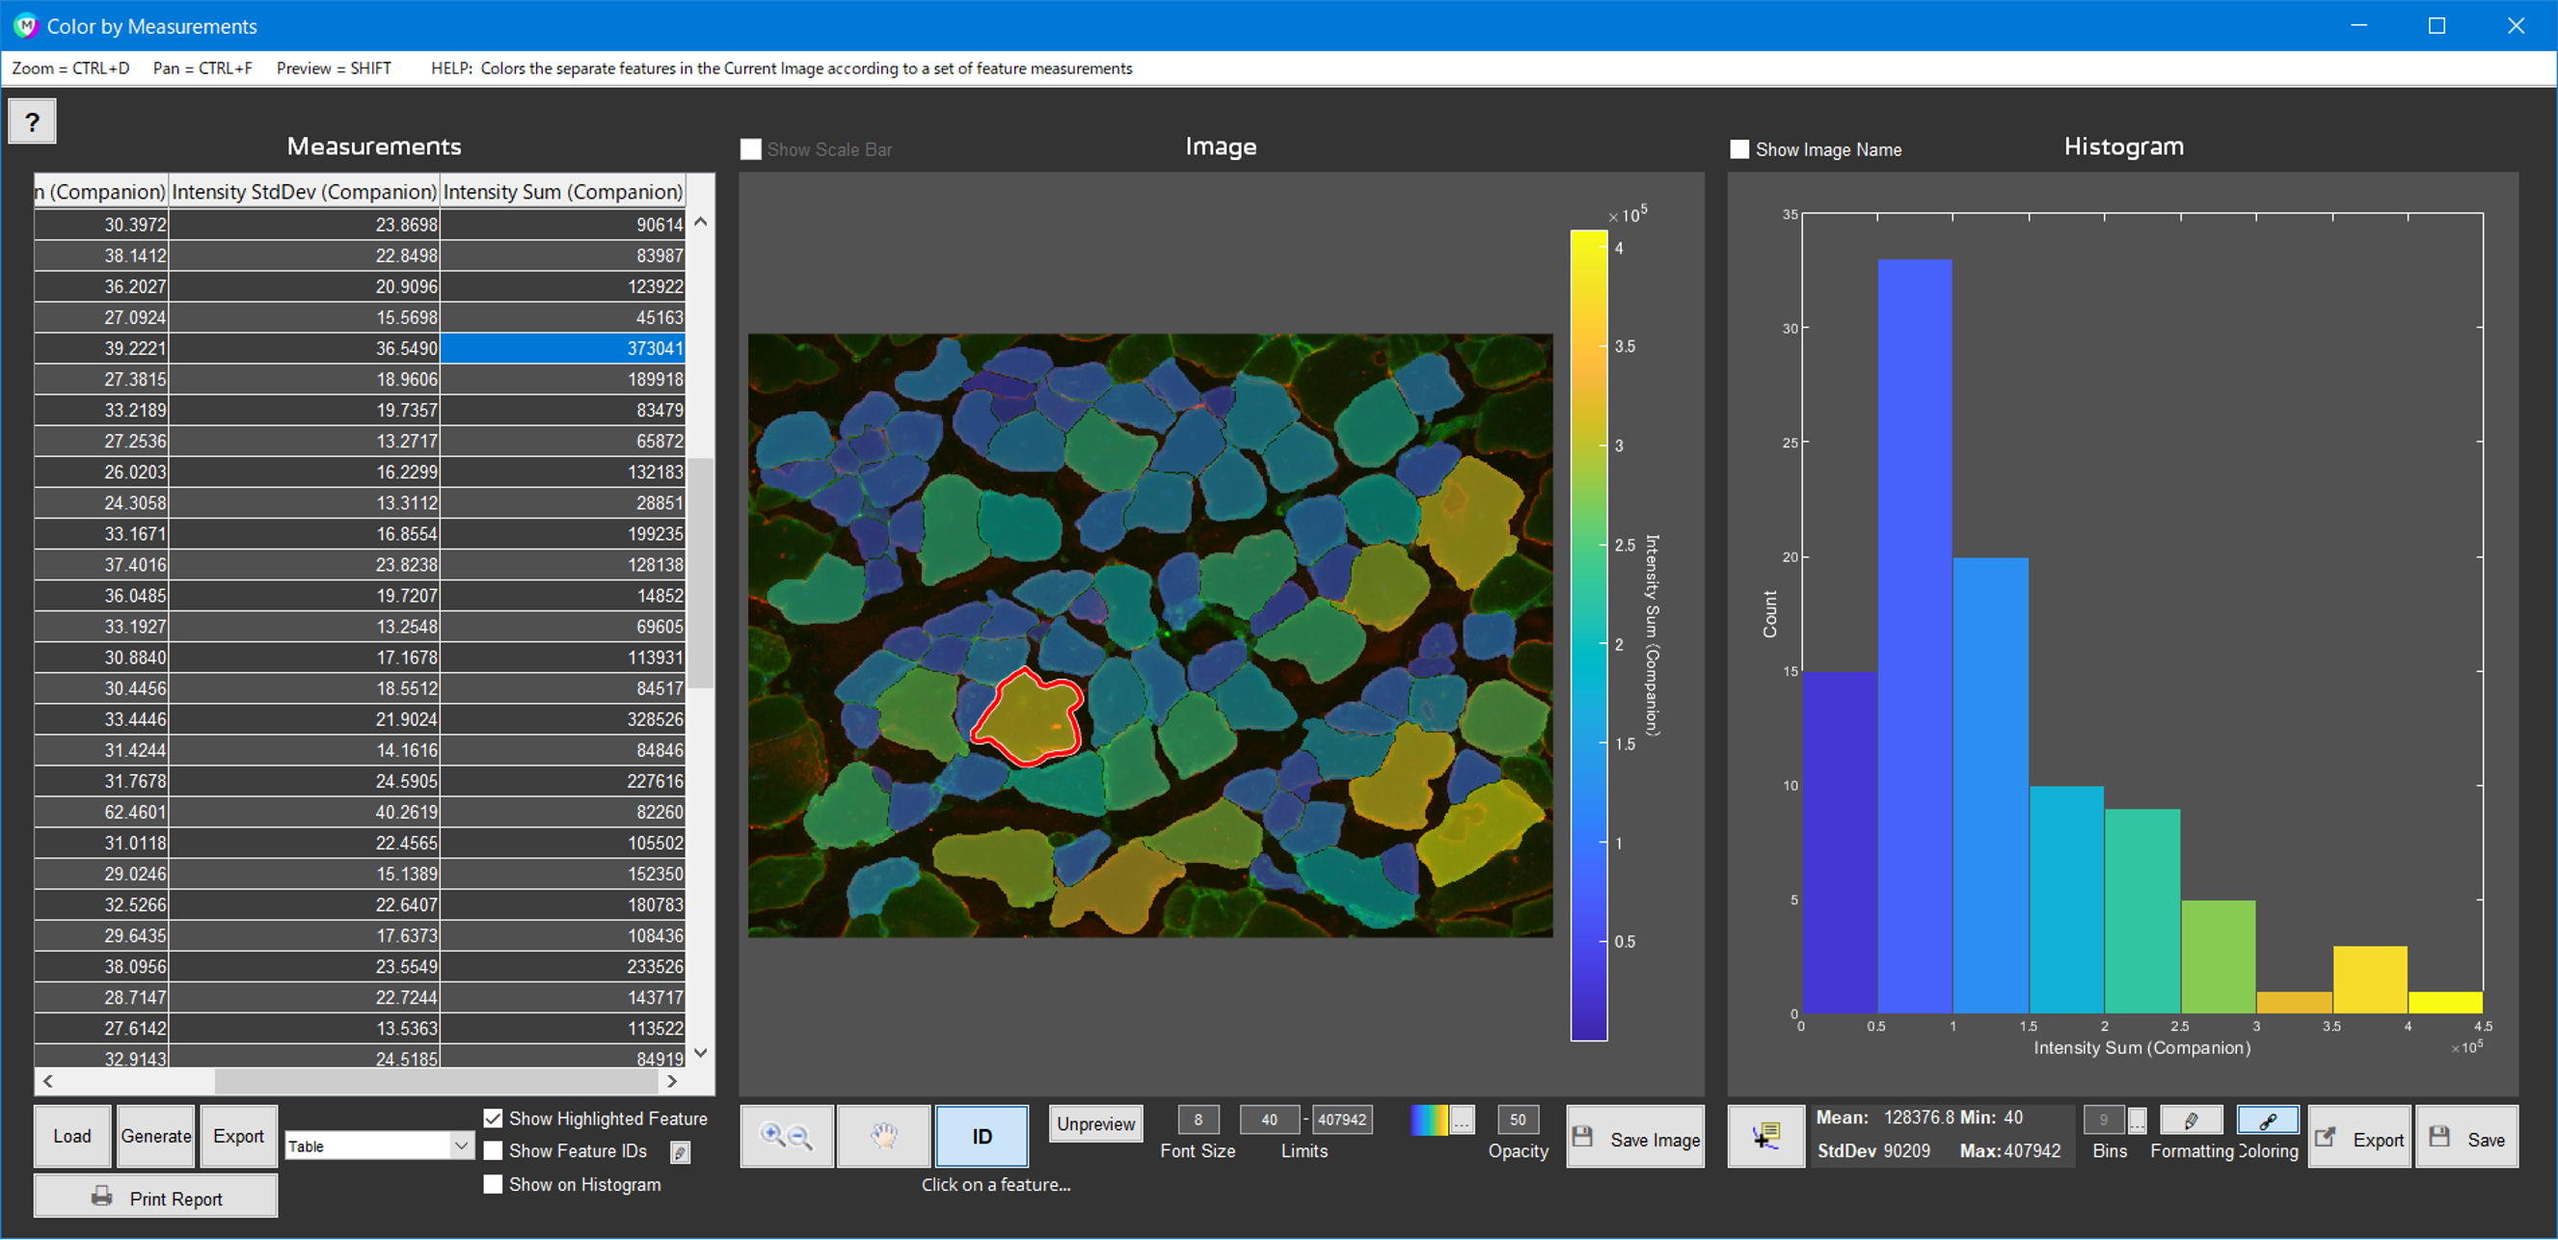The height and width of the screenshot is (1240, 2558).
Task: Open colormap options ellipsis button
Action: (x=1461, y=1119)
